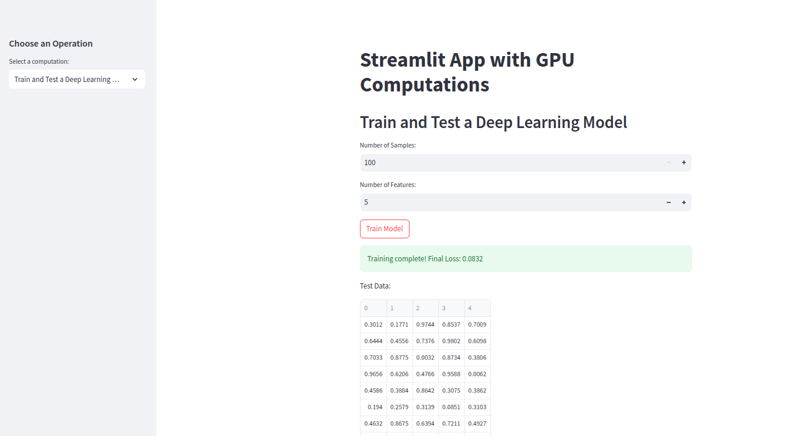
Task: Decrease Number of Samples with minus icon
Action: (669, 163)
